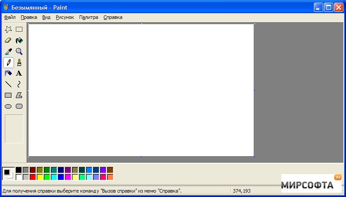Choose the Eraser tool
The height and width of the screenshot is (197, 346).
[8, 40]
